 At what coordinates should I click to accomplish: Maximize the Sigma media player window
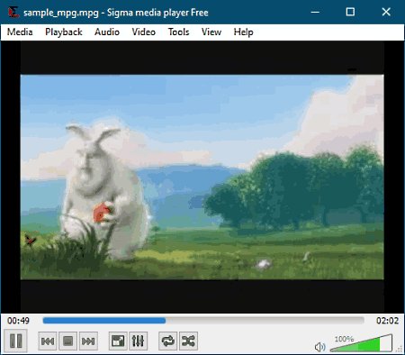click(x=350, y=12)
